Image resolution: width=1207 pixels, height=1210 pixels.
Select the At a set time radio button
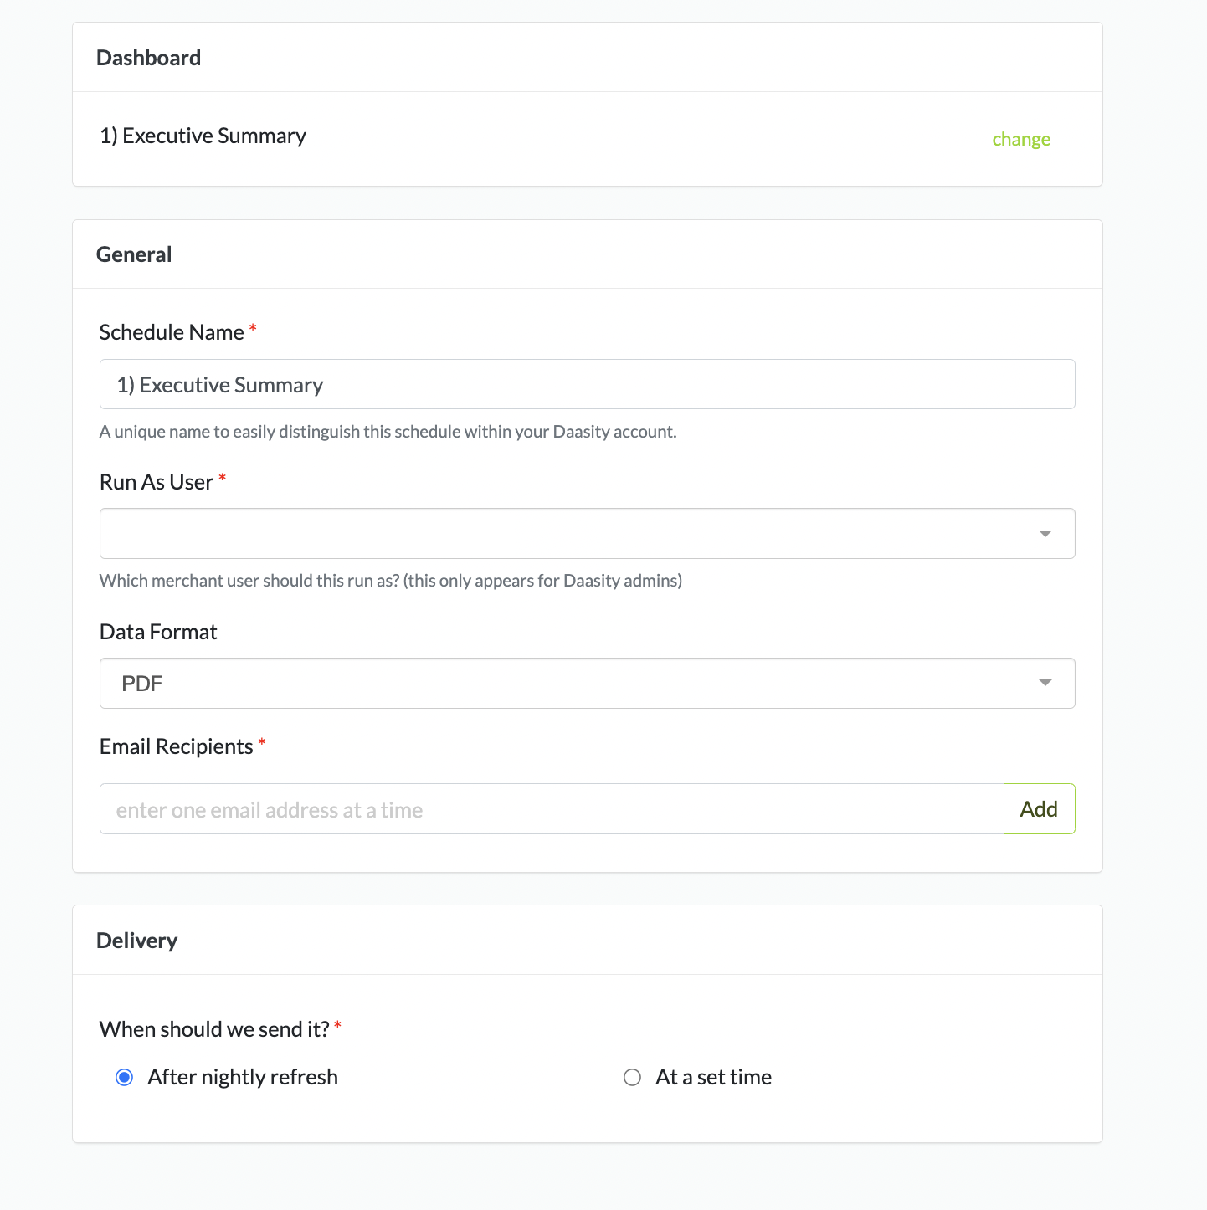coord(632,1078)
